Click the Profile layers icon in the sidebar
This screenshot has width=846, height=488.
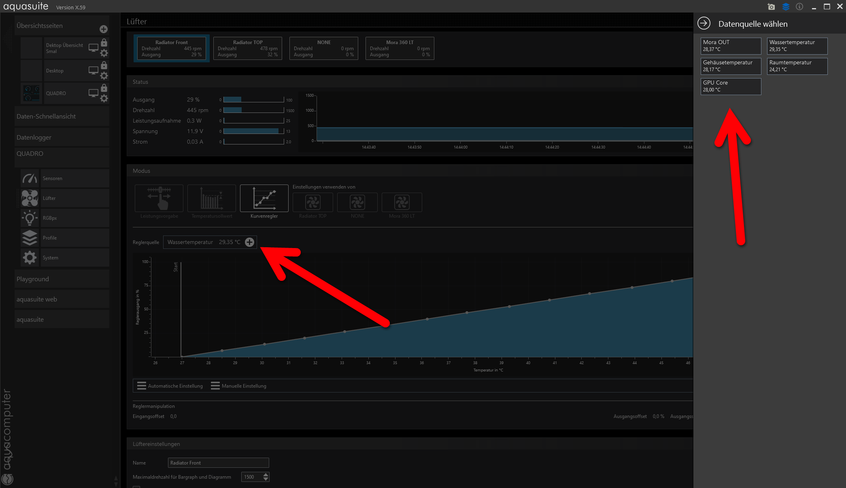pos(30,238)
